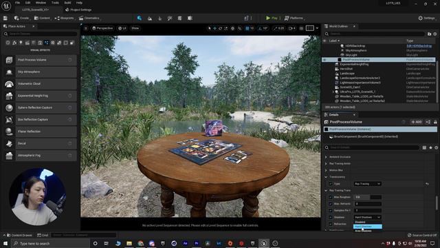Select the scale gizmo tool
This screenshot has width=440, height=248.
[226, 28]
